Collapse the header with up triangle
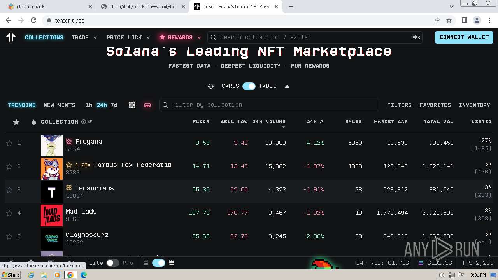This screenshot has width=498, height=280. point(287,86)
